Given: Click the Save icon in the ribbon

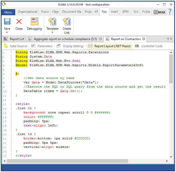Looking at the screenshot, I should pyautogui.click(x=7, y=22).
